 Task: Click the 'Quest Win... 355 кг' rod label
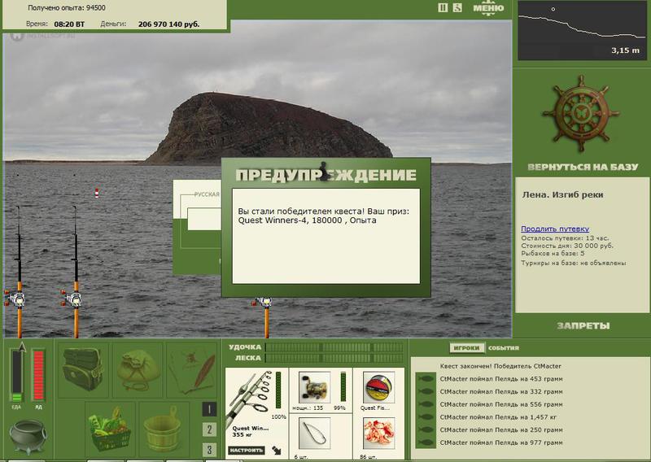[x=250, y=431]
